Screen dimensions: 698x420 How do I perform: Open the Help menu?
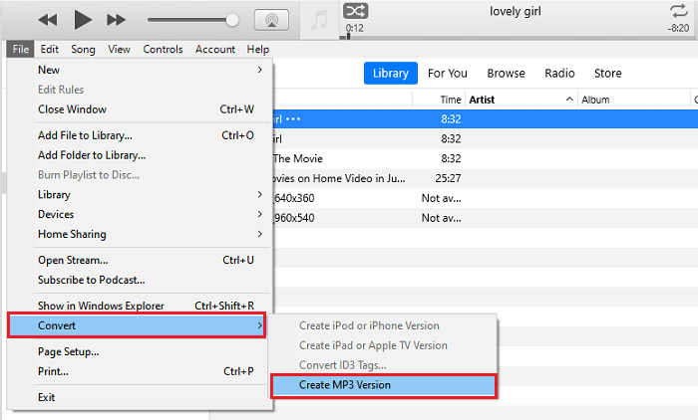point(257,50)
